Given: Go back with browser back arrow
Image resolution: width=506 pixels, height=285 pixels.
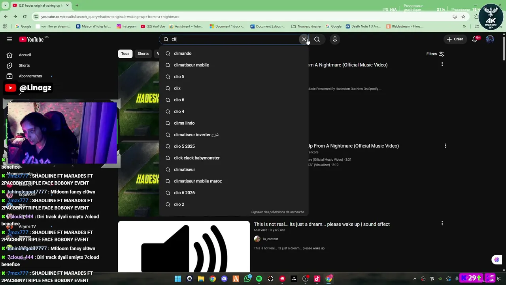Looking at the screenshot, I should pos(6,17).
